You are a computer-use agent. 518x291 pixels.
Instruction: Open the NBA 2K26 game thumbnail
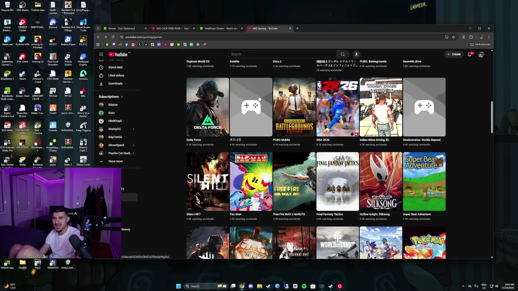(338, 107)
